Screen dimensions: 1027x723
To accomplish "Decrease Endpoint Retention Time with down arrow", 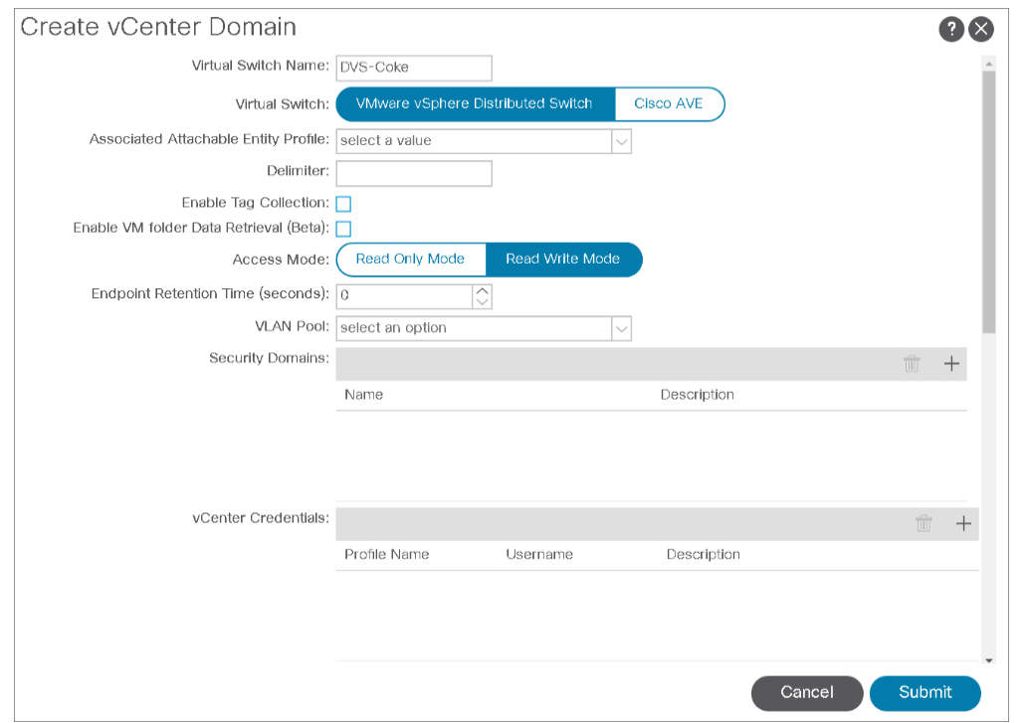I will coord(483,302).
